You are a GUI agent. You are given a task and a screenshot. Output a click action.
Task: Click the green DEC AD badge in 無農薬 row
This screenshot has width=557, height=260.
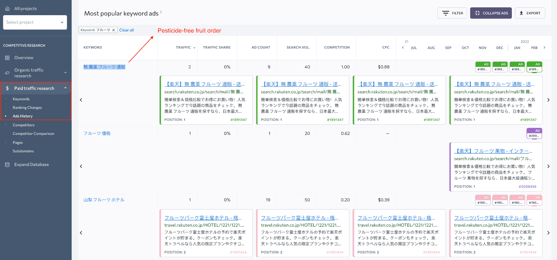coord(500,67)
